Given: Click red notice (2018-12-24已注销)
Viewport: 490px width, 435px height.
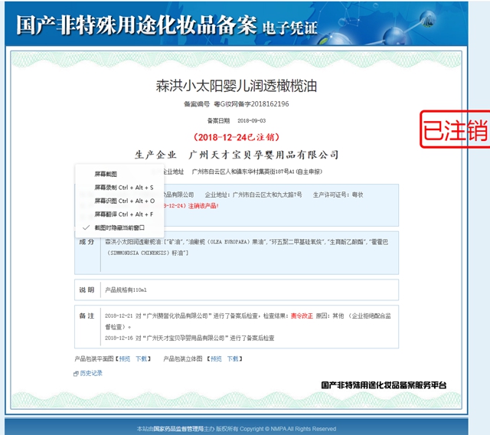Looking at the screenshot, I should point(237,137).
